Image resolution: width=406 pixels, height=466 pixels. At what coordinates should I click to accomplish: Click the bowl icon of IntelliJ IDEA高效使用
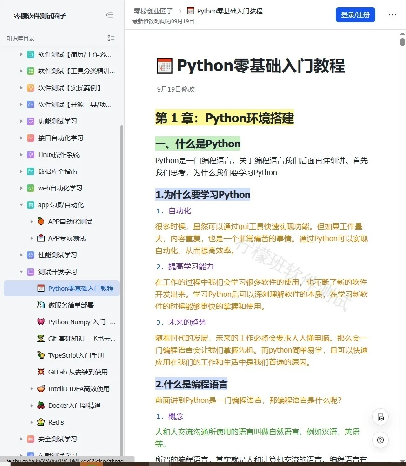pos(41,389)
